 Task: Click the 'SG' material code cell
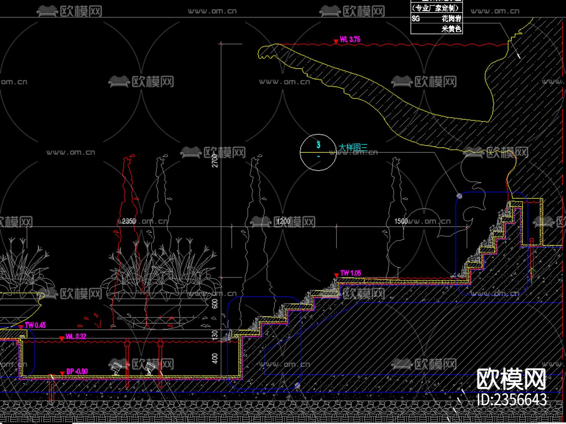point(416,19)
